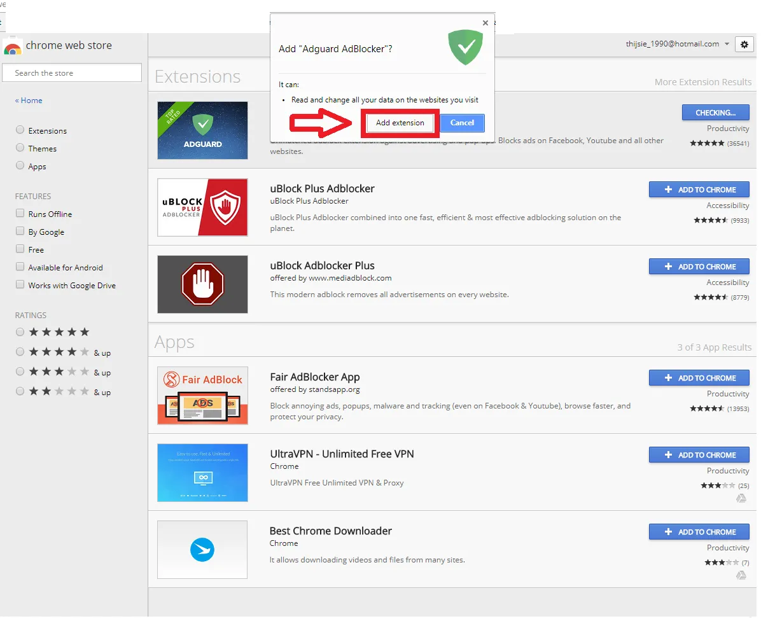Click the star rating of Fair AdBlocker App
Image resolution: width=761 pixels, height=621 pixels.
click(707, 408)
